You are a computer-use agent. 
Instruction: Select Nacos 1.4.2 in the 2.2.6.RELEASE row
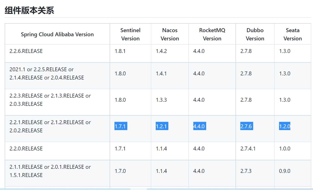(x=161, y=51)
